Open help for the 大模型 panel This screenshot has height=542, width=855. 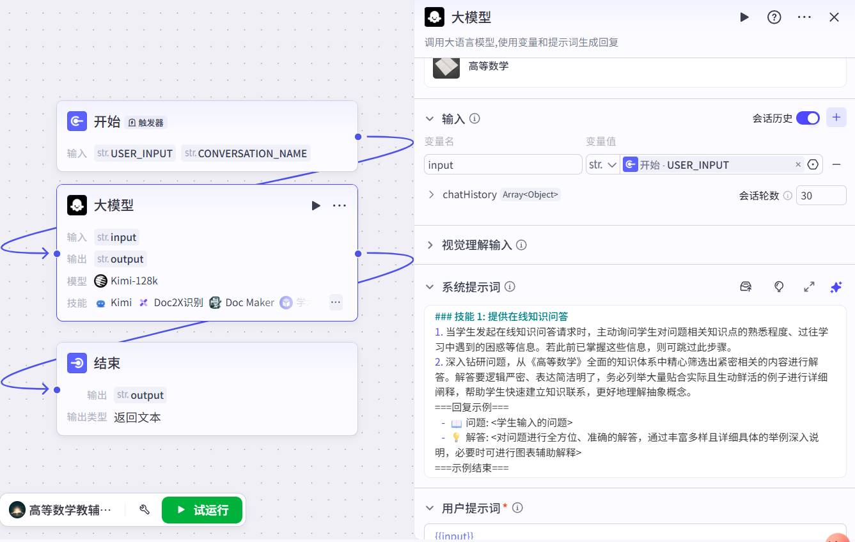pyautogui.click(x=774, y=17)
